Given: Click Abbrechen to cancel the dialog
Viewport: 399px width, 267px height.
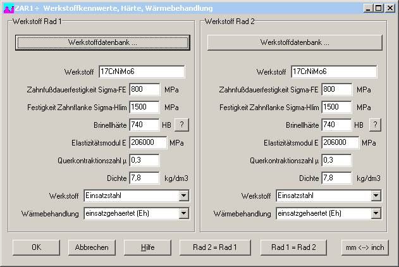Looking at the screenshot, I should [x=89, y=247].
